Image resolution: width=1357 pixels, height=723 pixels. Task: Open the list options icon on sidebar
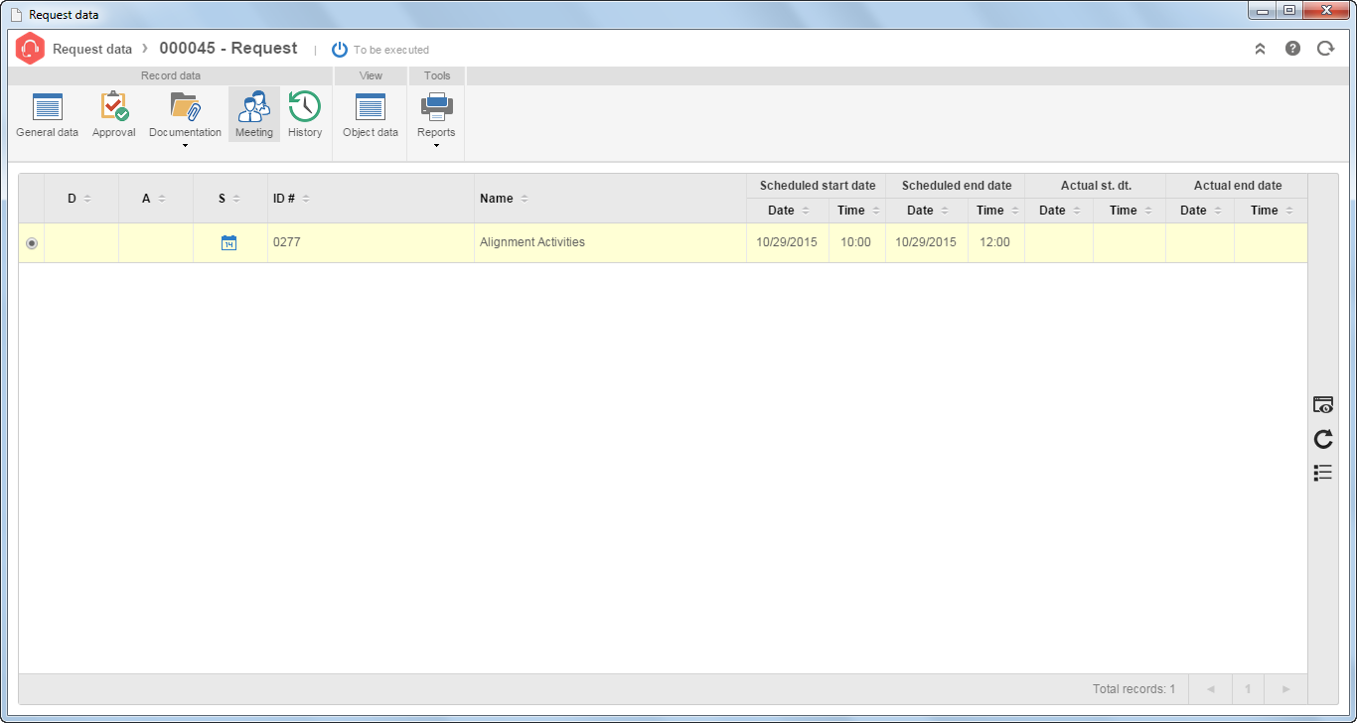point(1323,473)
